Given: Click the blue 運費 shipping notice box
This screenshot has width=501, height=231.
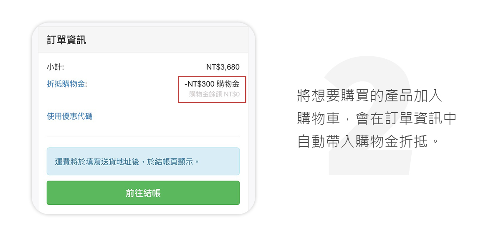Looking at the screenshot, I should click(143, 161).
